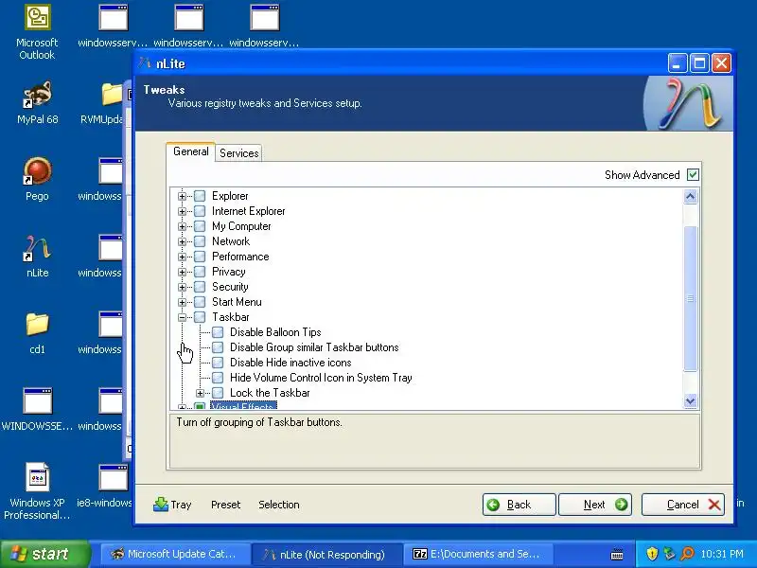
Task: Expand the Start Menu tree node
Action: tap(182, 302)
